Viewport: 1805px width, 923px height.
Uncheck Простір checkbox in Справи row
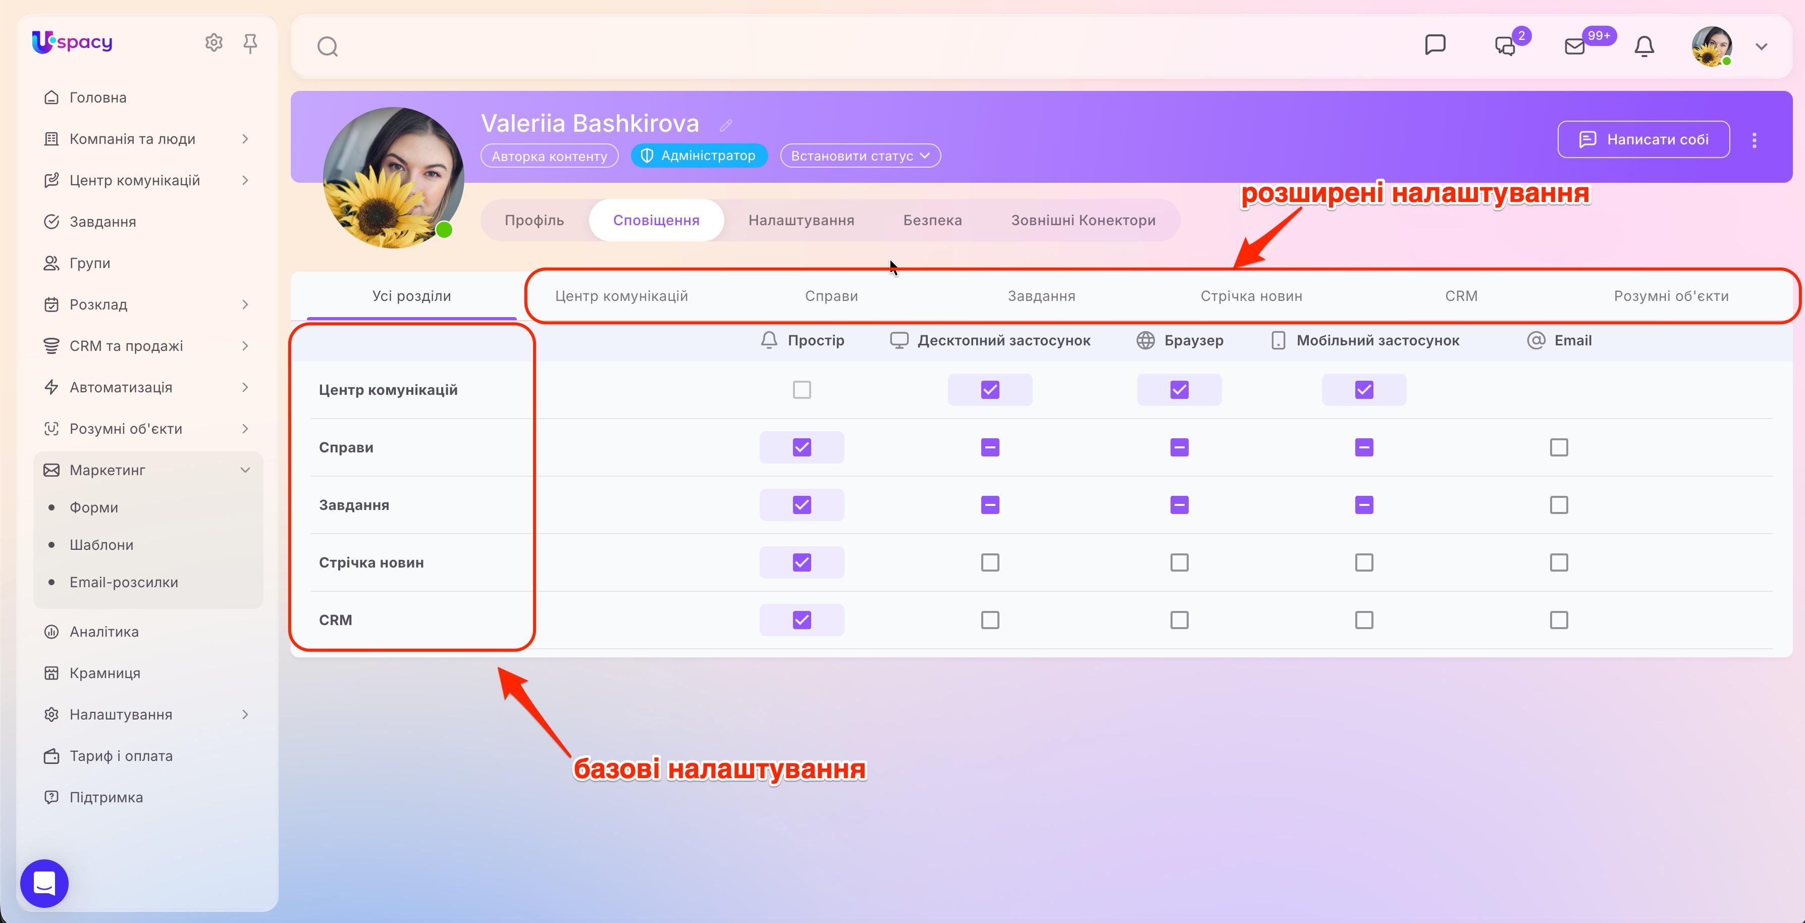[x=802, y=447]
